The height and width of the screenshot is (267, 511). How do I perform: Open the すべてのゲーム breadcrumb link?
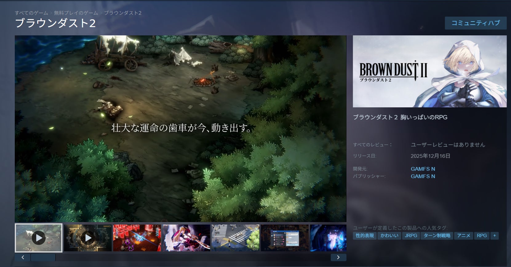[x=31, y=13]
